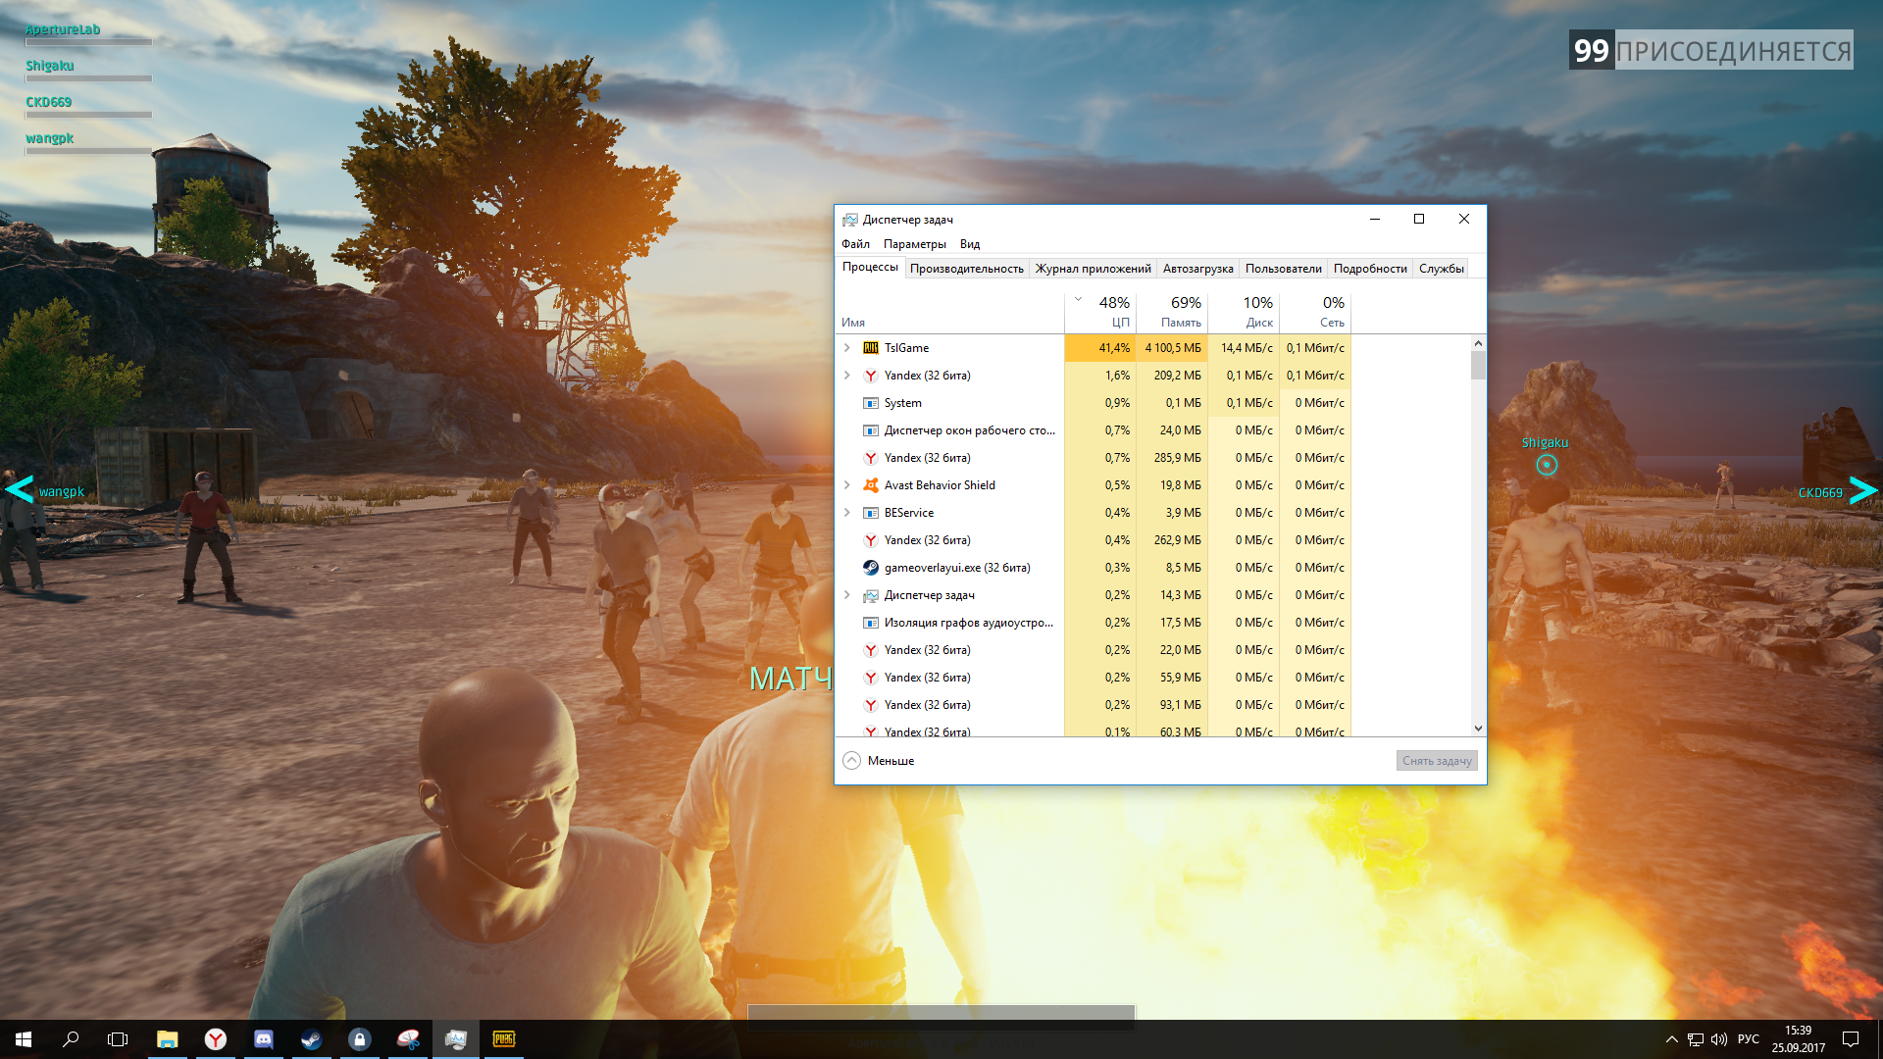The height and width of the screenshot is (1059, 1883).
Task: Open the network tray icon
Action: tap(1696, 1039)
